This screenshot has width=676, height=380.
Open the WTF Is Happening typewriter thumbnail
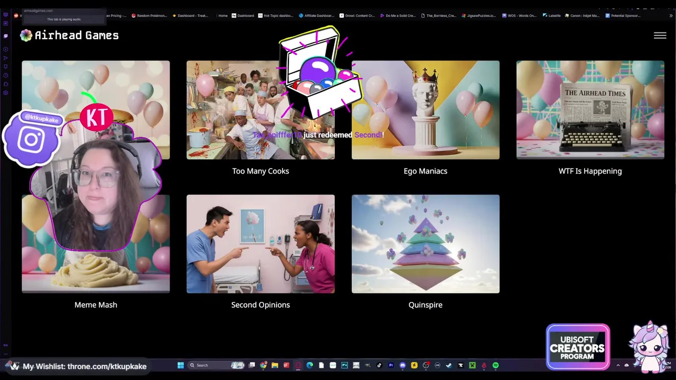[x=590, y=110]
